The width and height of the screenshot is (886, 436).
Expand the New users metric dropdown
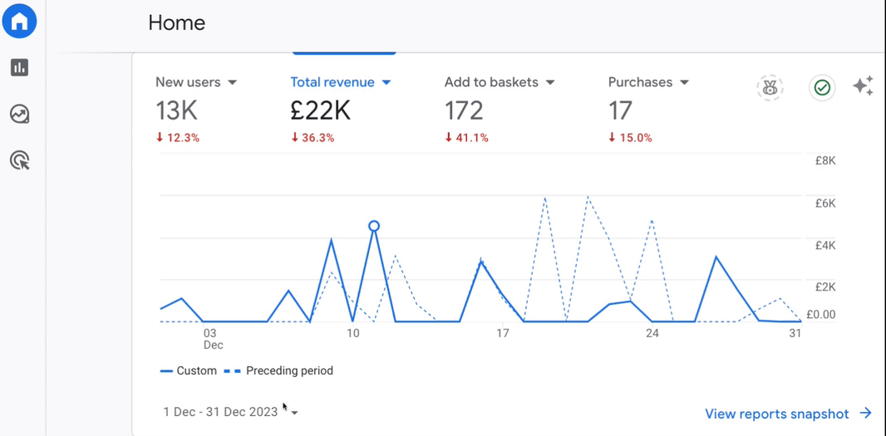click(232, 82)
